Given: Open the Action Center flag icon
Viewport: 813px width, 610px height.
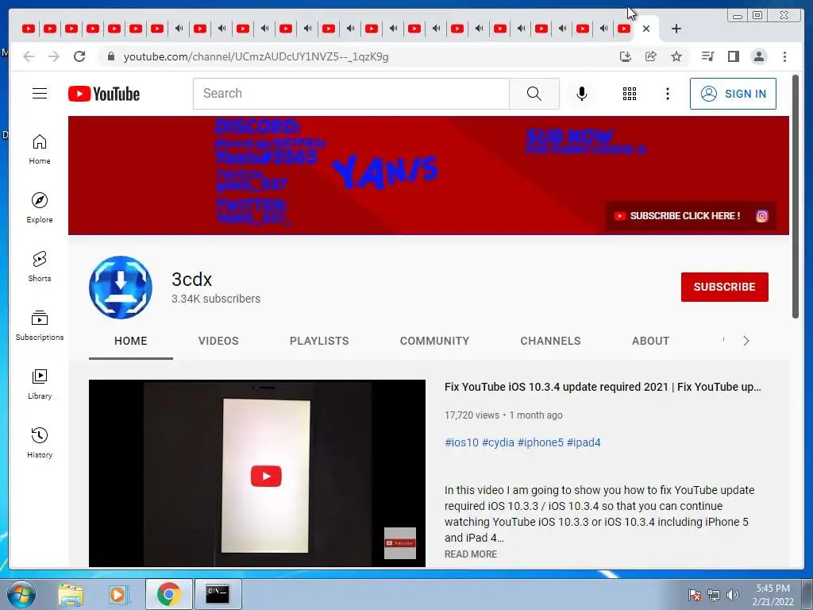Looking at the screenshot, I should (x=695, y=595).
